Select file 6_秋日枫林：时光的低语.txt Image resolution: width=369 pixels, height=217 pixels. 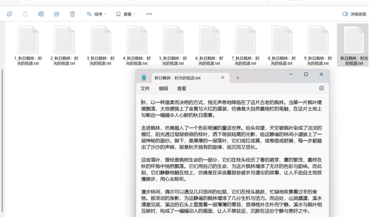pyautogui.click(x=209, y=46)
